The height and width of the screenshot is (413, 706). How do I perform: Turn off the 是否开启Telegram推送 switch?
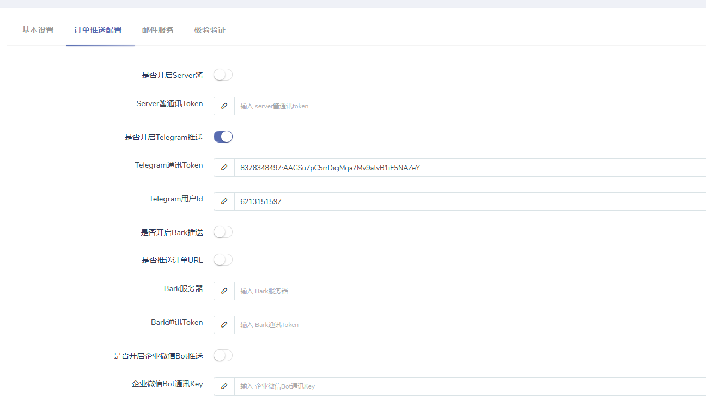[x=223, y=137]
